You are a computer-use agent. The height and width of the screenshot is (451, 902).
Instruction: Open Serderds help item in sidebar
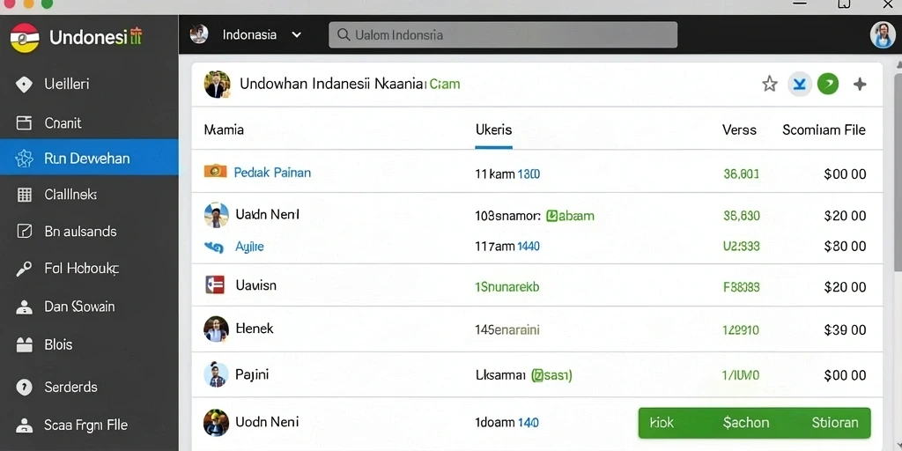click(x=89, y=388)
